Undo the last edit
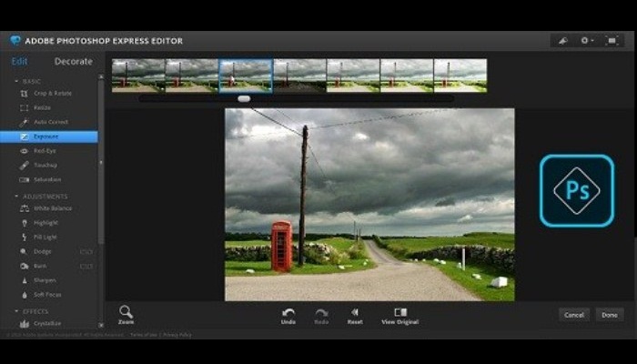This screenshot has height=364, width=637. pos(288,316)
